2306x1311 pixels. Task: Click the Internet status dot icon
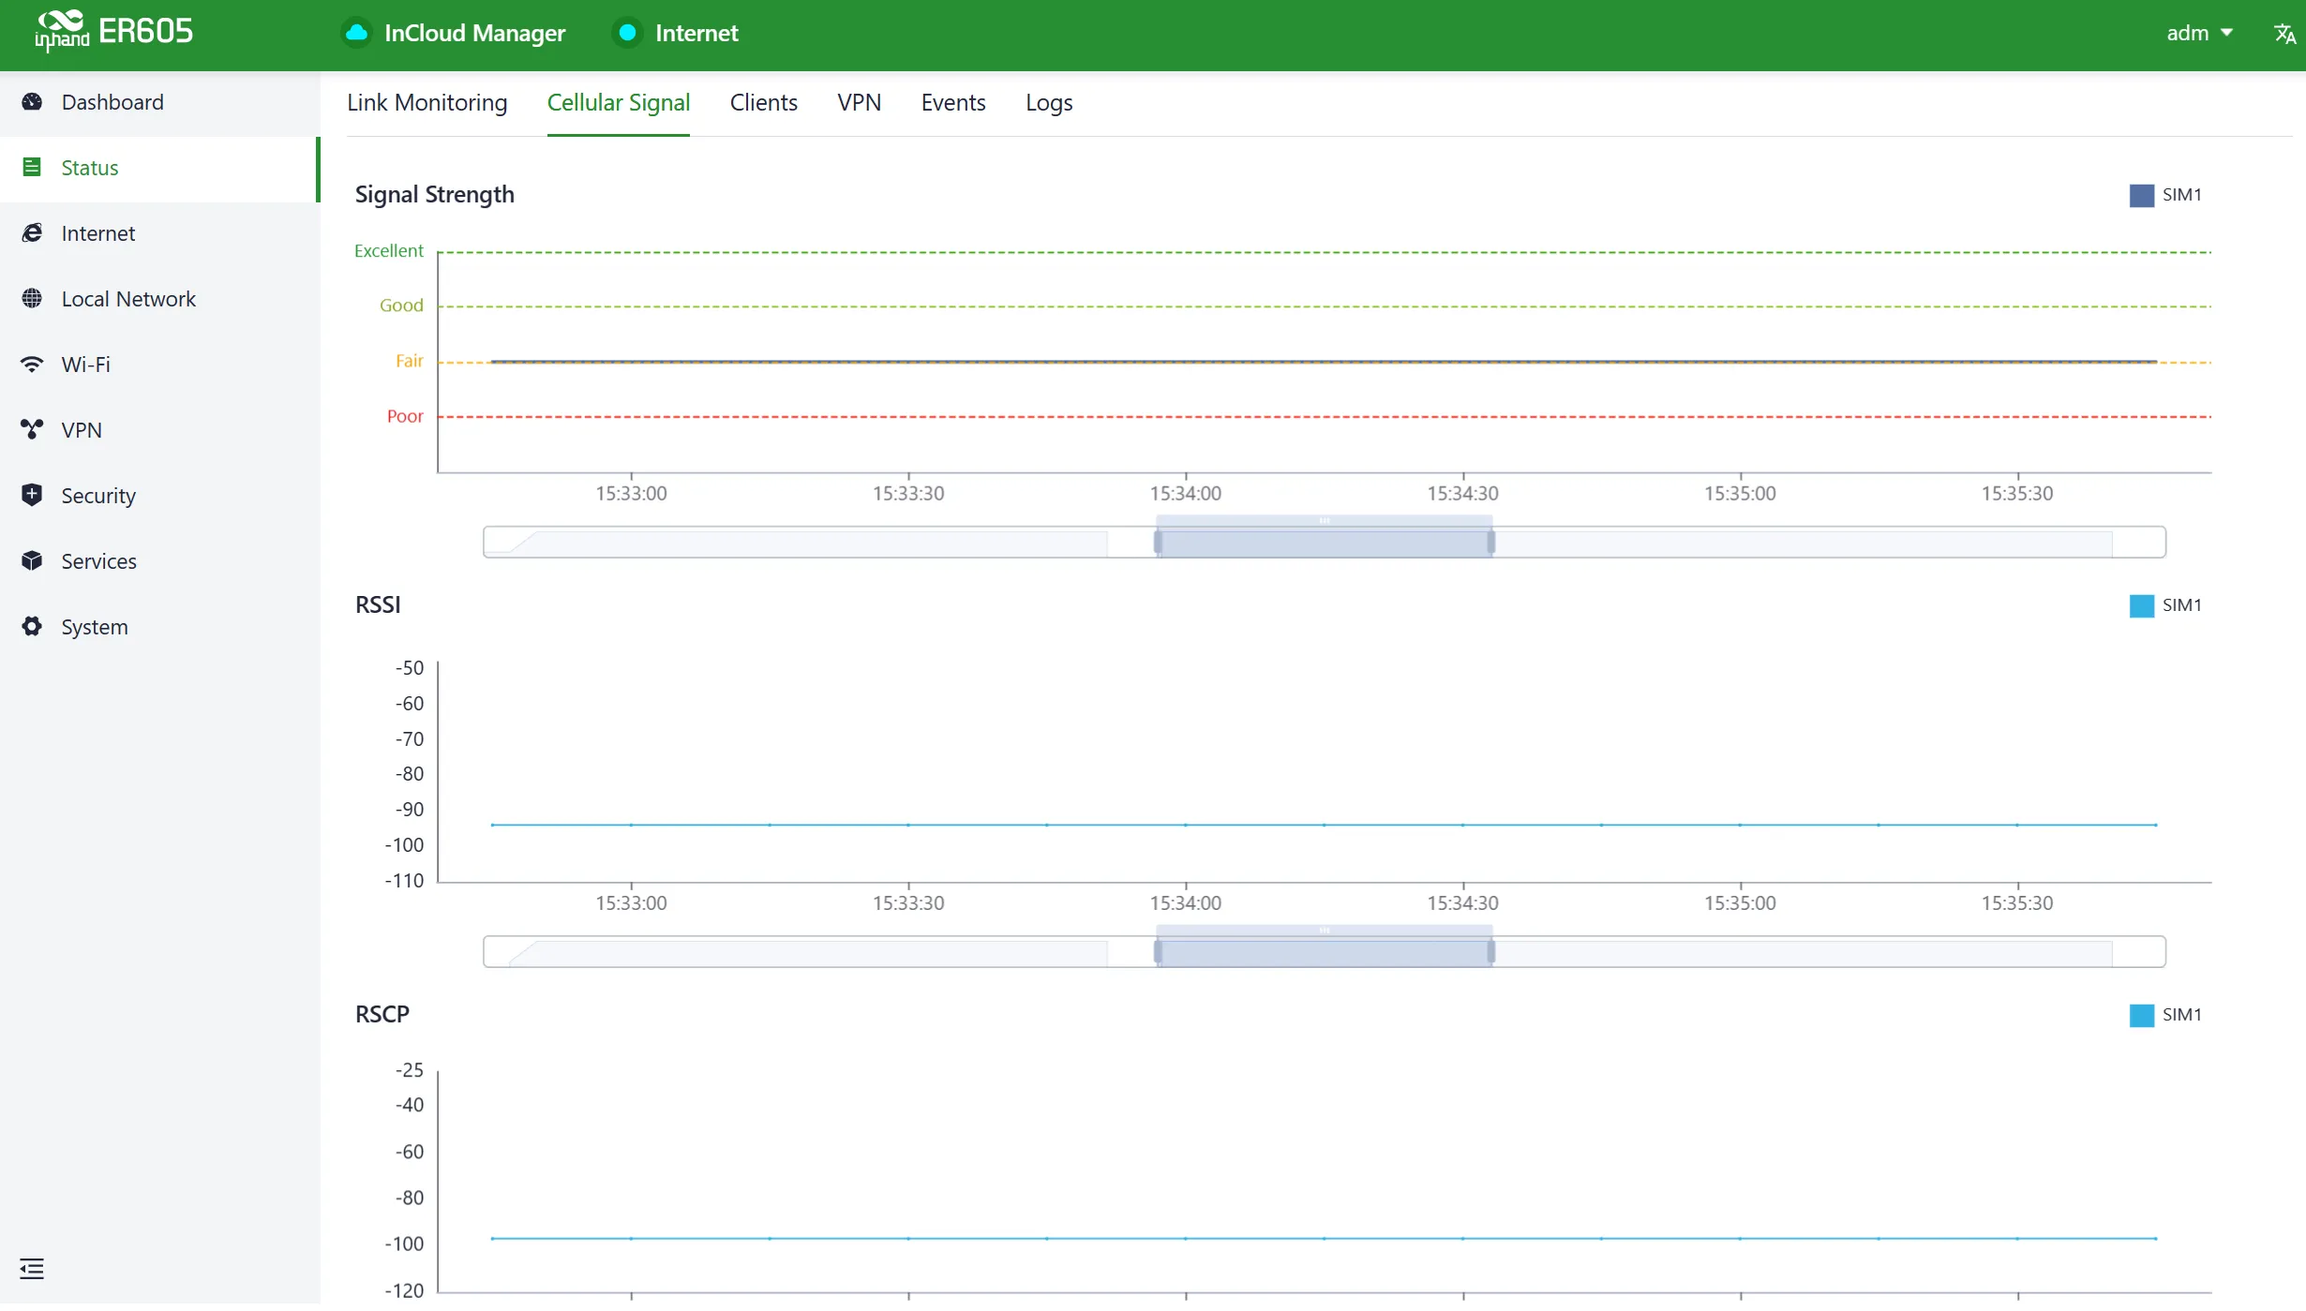click(x=627, y=33)
